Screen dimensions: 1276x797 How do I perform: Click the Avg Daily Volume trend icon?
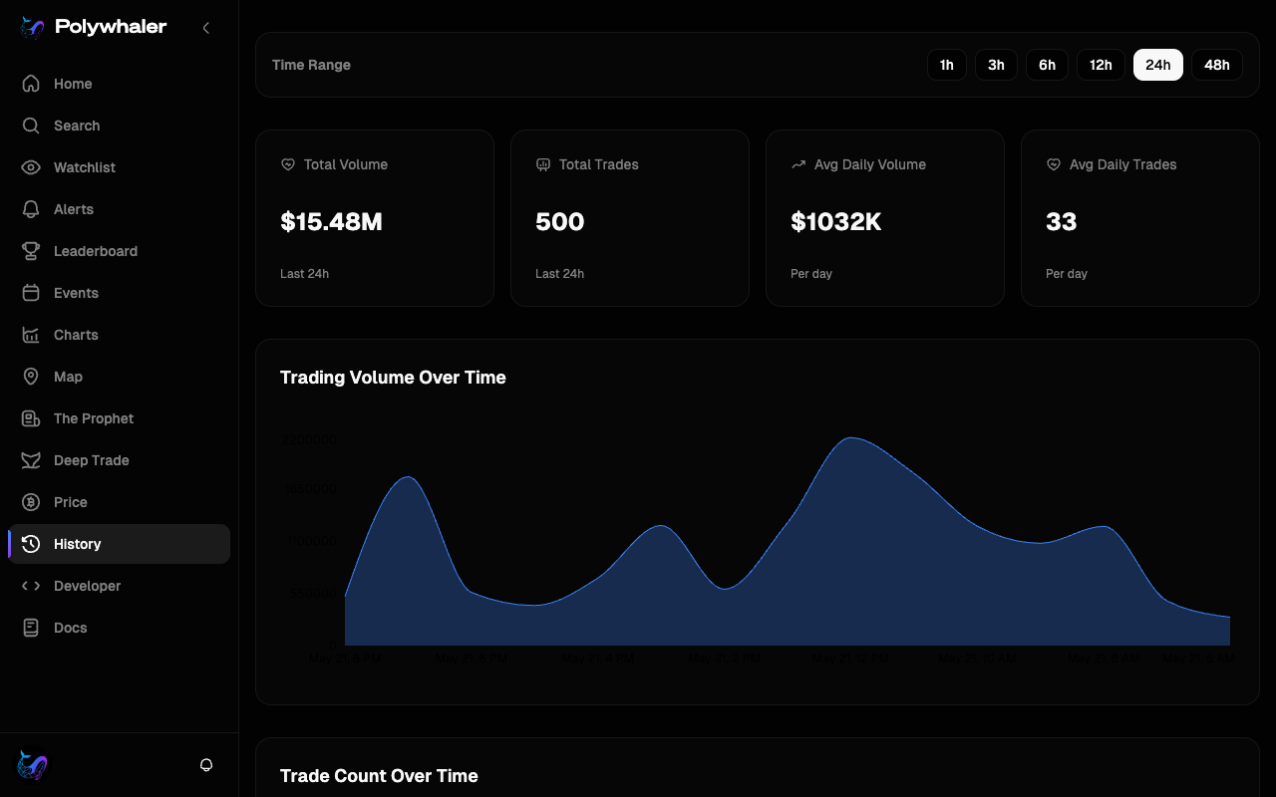tap(798, 164)
